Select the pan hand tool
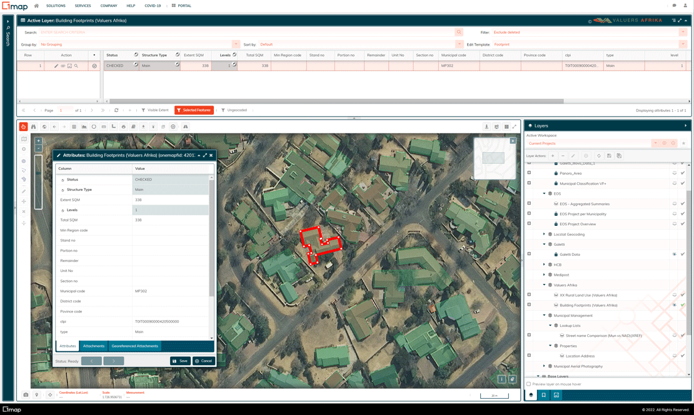 [x=23, y=127]
